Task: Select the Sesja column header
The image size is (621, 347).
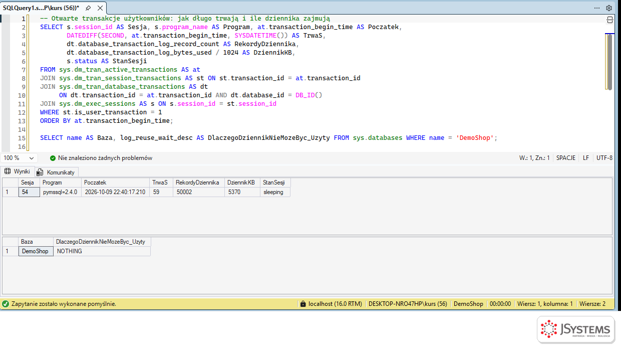Action: click(x=29, y=183)
